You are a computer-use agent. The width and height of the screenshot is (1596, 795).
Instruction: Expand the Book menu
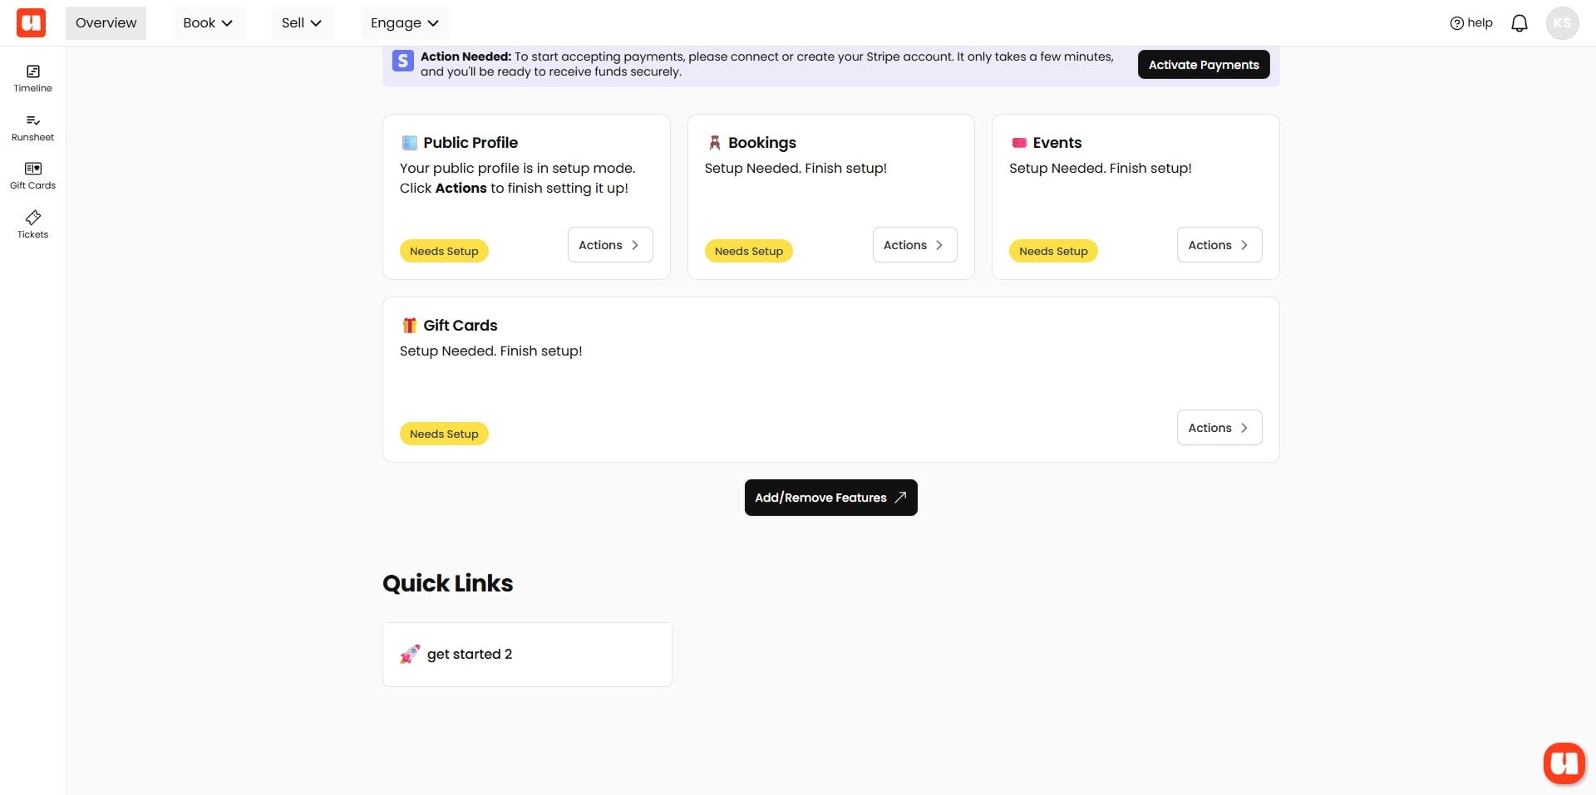(207, 22)
